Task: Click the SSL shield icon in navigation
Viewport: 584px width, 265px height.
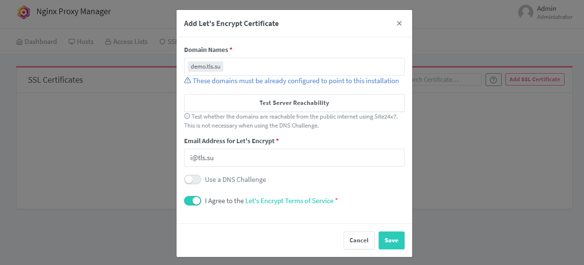Action: coord(162,42)
